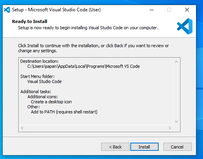Click the 'Create a desktop icon' line
This screenshot has width=203, height=159.
pos(51,102)
